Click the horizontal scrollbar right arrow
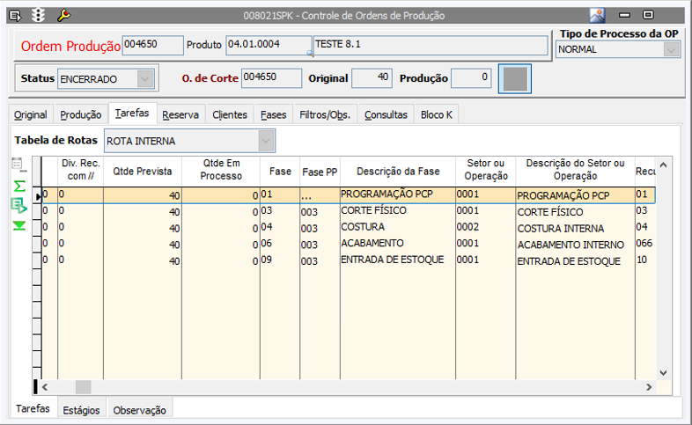This screenshot has width=692, height=425. pos(649,387)
